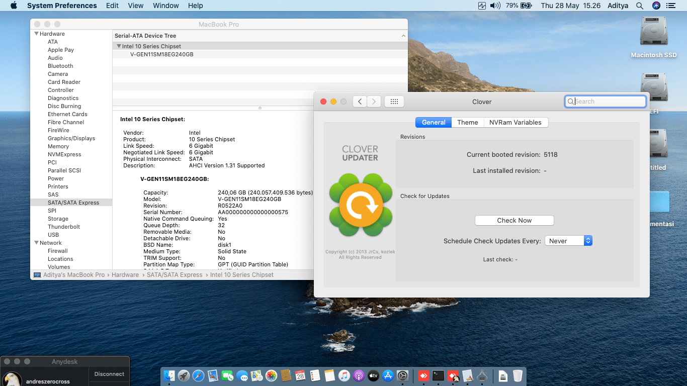Open Reminders from the Dock
The height and width of the screenshot is (386, 687).
tap(315, 375)
